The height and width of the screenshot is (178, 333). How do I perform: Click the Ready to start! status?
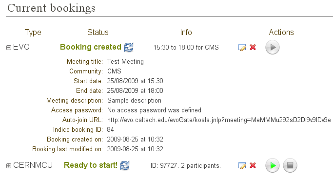[91, 165]
